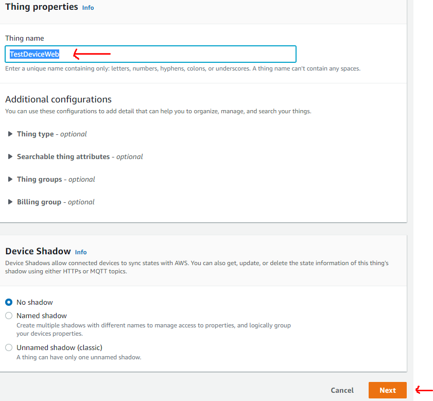Viewport: 433px width, 401px height.
Task: Click the triangle arrow beside Thing type
Action: 10,134
